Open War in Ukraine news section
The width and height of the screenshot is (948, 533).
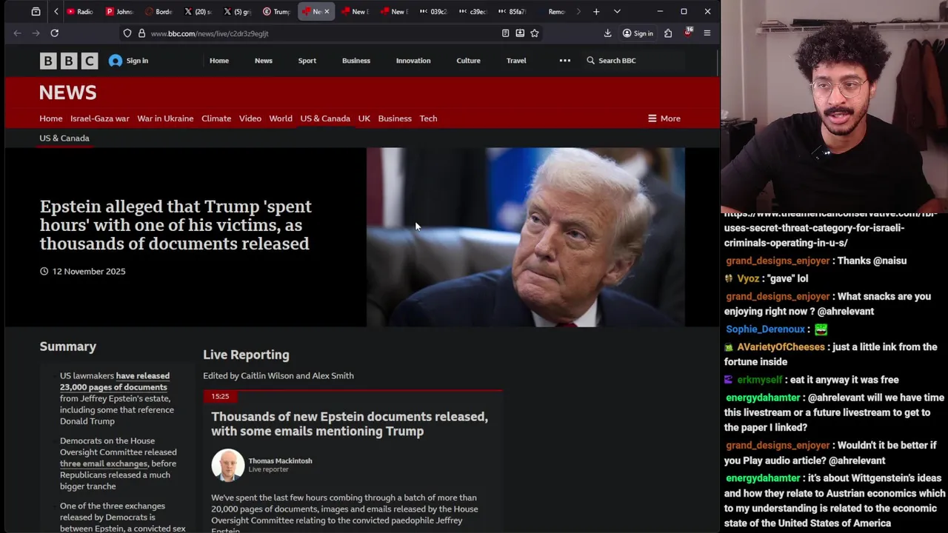[165, 118]
